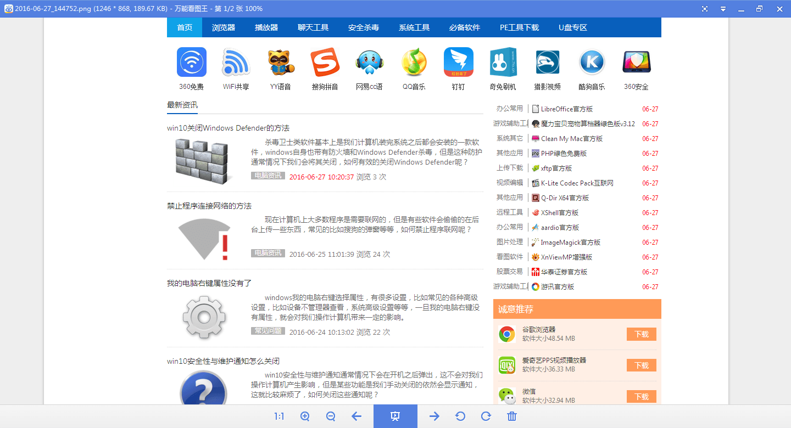Open article win10关闭Windows Defender的方法

(x=228, y=128)
